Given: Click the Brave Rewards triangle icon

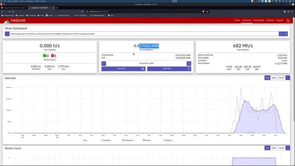Looking at the screenshot, I should [207, 12].
